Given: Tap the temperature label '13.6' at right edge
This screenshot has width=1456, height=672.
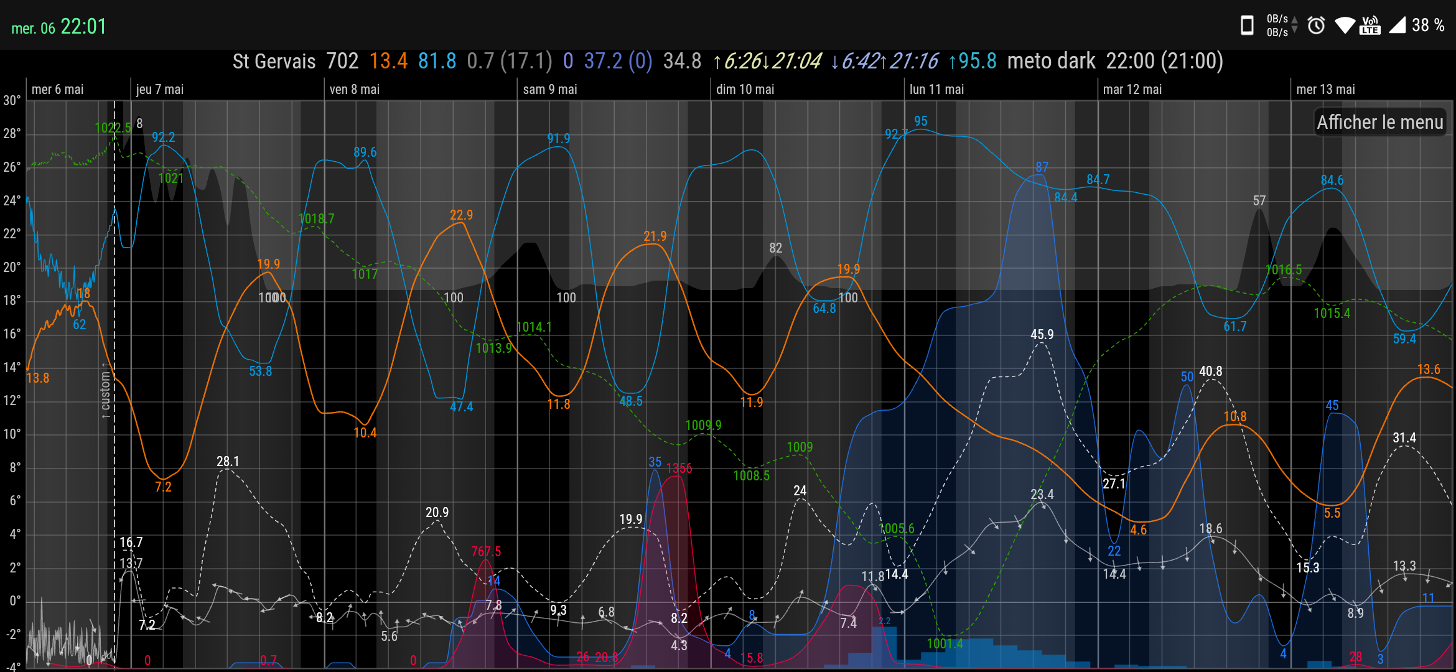Looking at the screenshot, I should tap(1429, 370).
